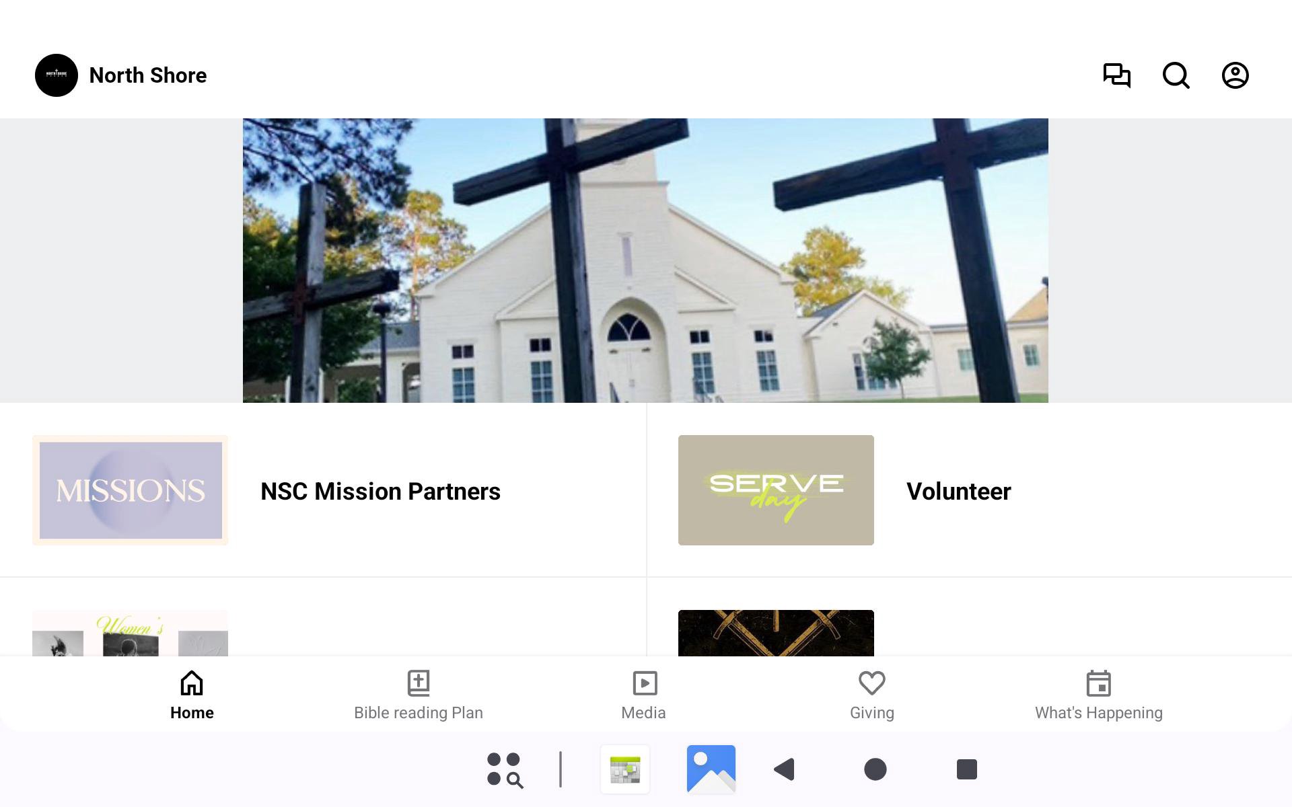Open the What's Happening calendar tab

[x=1099, y=695]
